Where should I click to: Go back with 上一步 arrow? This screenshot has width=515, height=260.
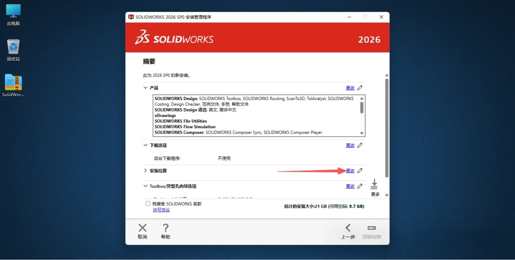point(348,228)
